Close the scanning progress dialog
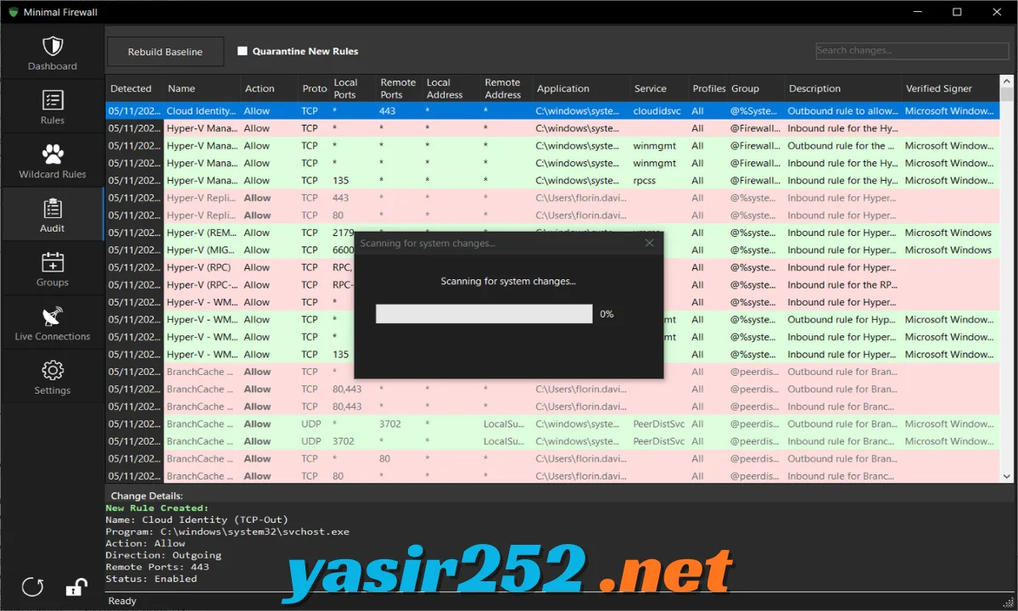The height and width of the screenshot is (611, 1018). (x=650, y=243)
